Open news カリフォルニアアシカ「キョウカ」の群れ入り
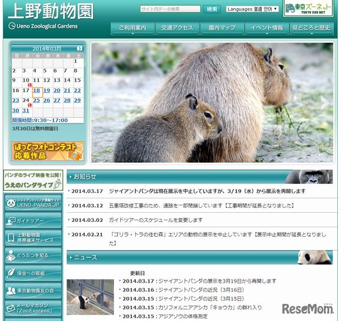341x321 pixels. click(210, 308)
